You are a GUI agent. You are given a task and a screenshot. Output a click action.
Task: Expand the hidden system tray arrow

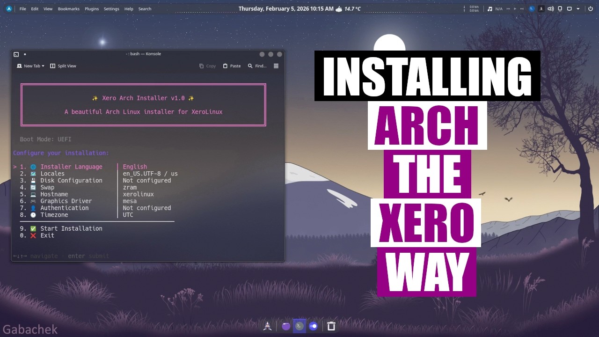point(578,8)
